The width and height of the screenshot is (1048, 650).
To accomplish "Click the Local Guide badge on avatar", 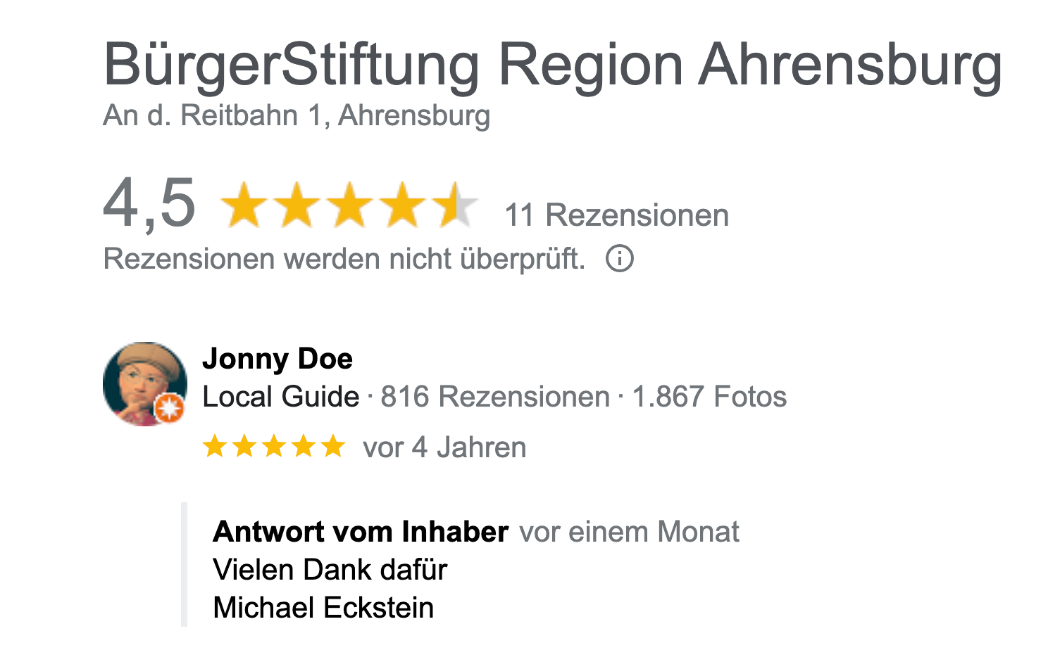I will [169, 408].
